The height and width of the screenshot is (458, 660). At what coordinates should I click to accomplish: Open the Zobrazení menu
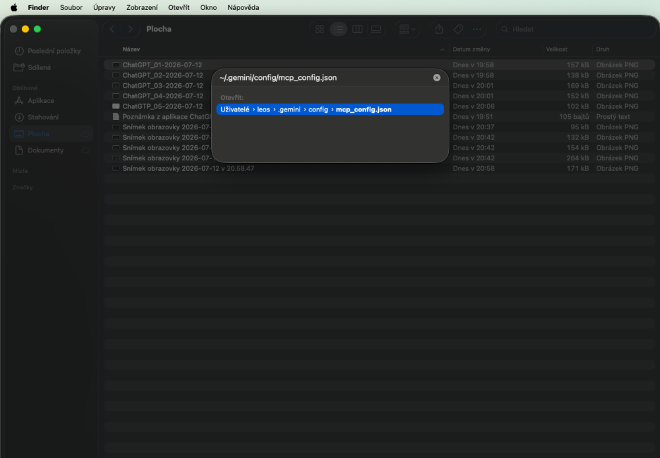pyautogui.click(x=142, y=7)
